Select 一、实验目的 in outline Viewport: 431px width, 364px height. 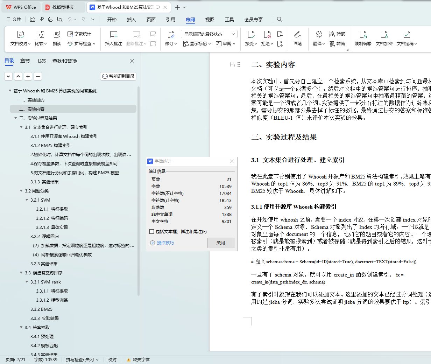[x=32, y=100]
